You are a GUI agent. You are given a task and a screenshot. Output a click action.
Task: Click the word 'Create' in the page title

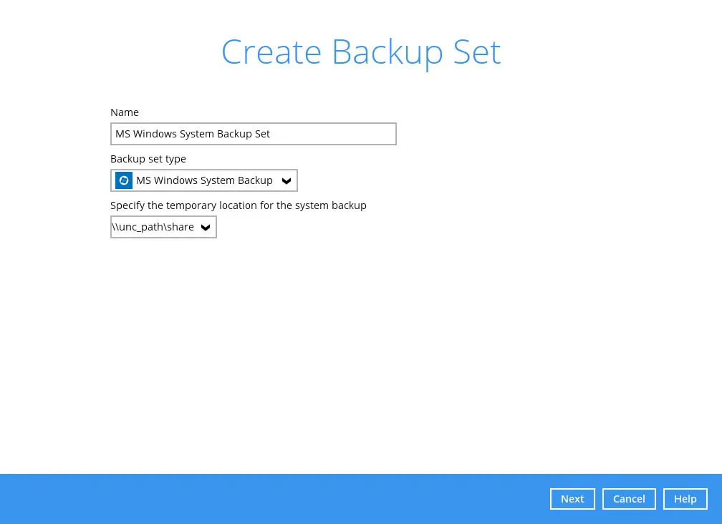click(271, 52)
